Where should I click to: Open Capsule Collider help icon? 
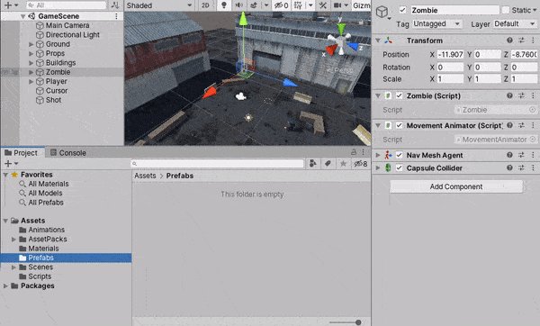509,168
